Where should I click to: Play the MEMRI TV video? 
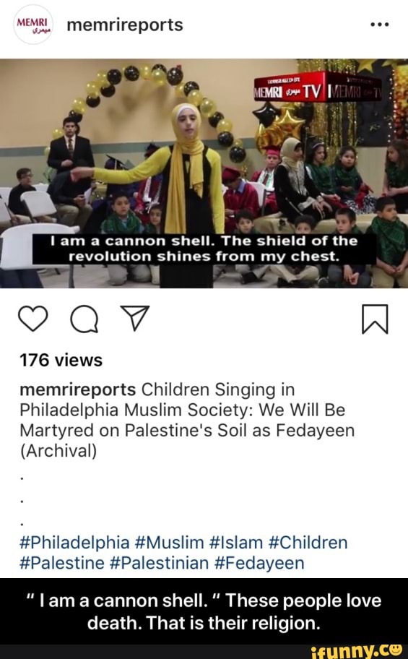click(x=204, y=173)
